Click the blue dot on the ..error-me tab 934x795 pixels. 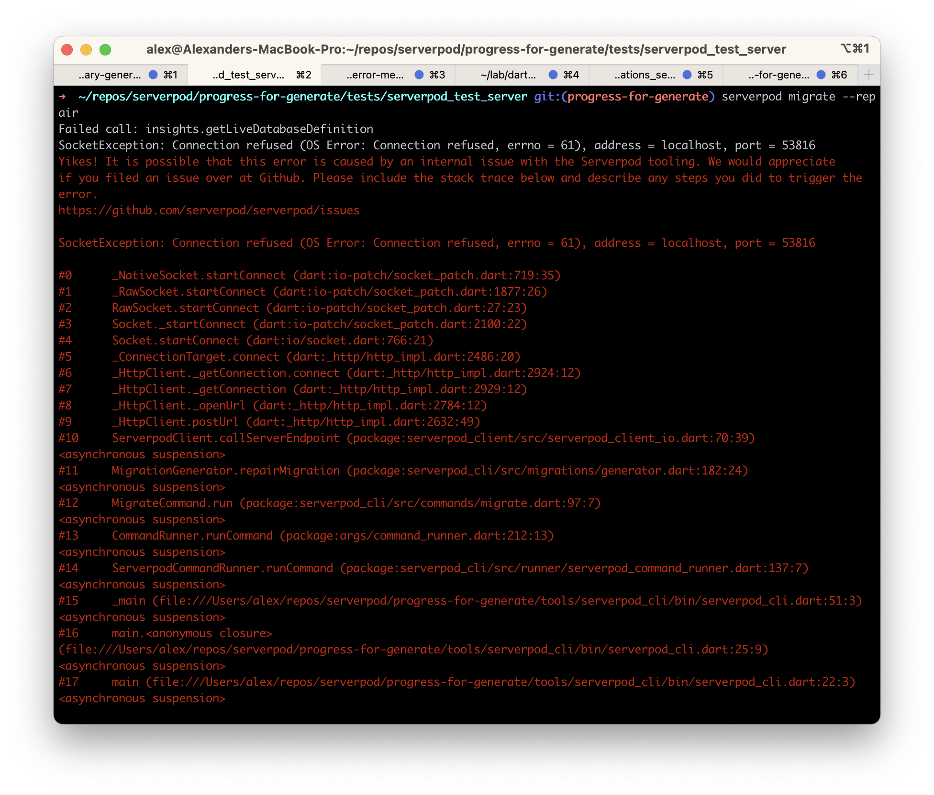pyautogui.click(x=419, y=75)
